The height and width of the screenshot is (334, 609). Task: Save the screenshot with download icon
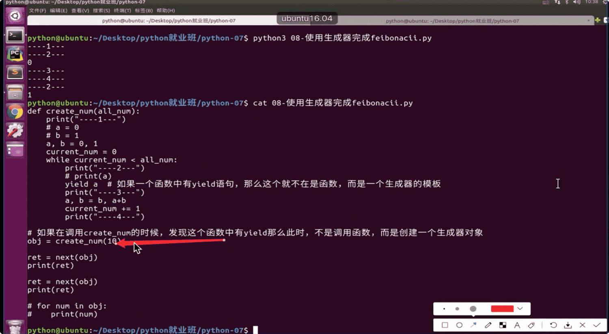pos(568,325)
